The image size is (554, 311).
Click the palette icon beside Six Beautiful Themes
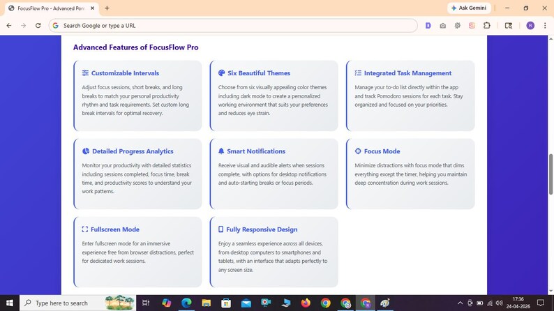coord(221,73)
